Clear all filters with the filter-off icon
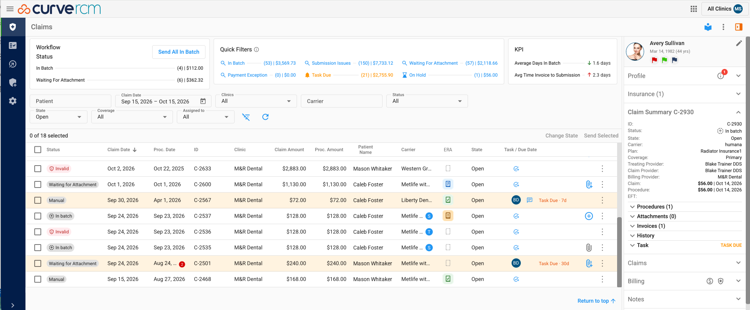The height and width of the screenshot is (310, 750). tap(246, 117)
